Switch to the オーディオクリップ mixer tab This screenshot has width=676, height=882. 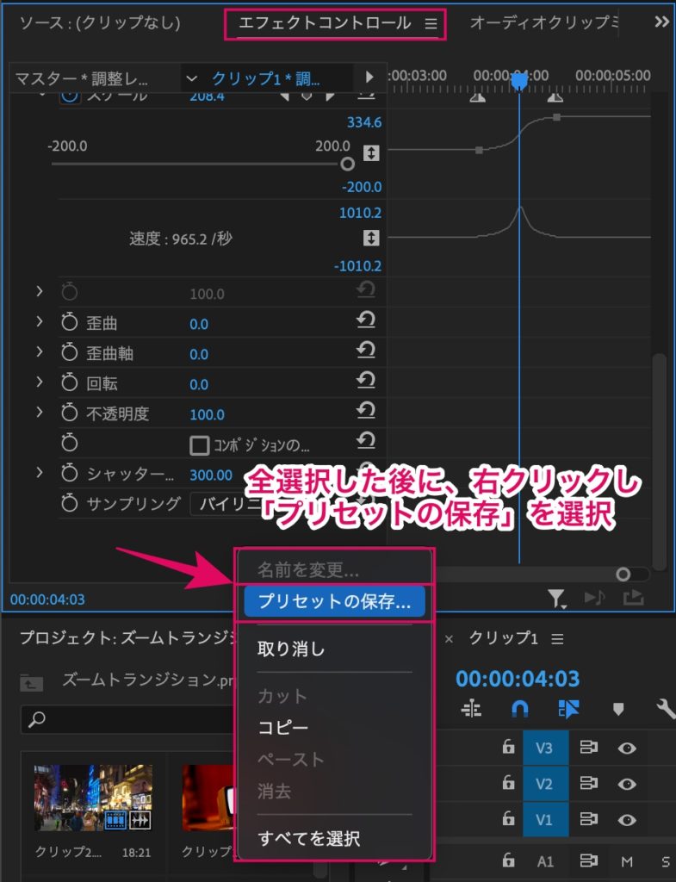point(544,22)
